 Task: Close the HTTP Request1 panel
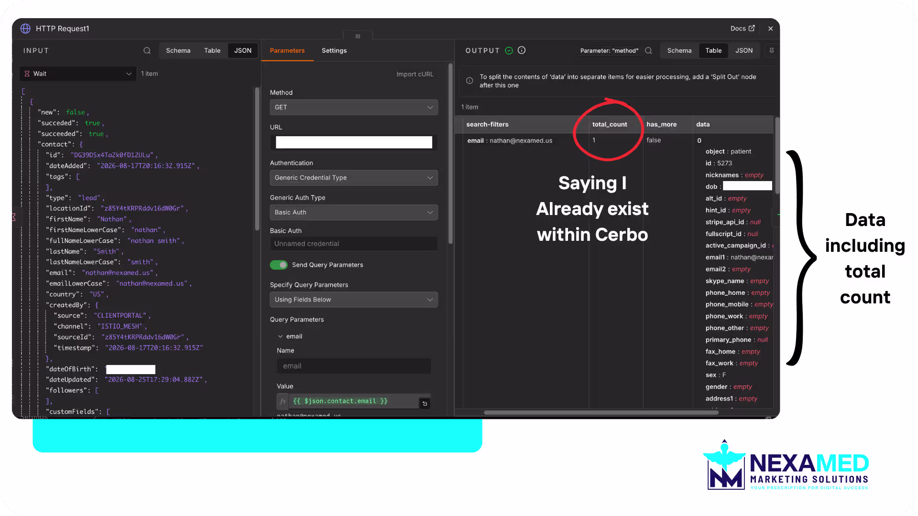click(x=770, y=29)
